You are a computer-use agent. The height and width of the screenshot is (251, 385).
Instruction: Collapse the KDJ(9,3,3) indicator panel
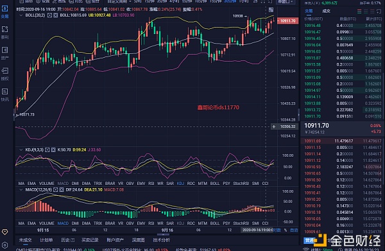click(21, 150)
